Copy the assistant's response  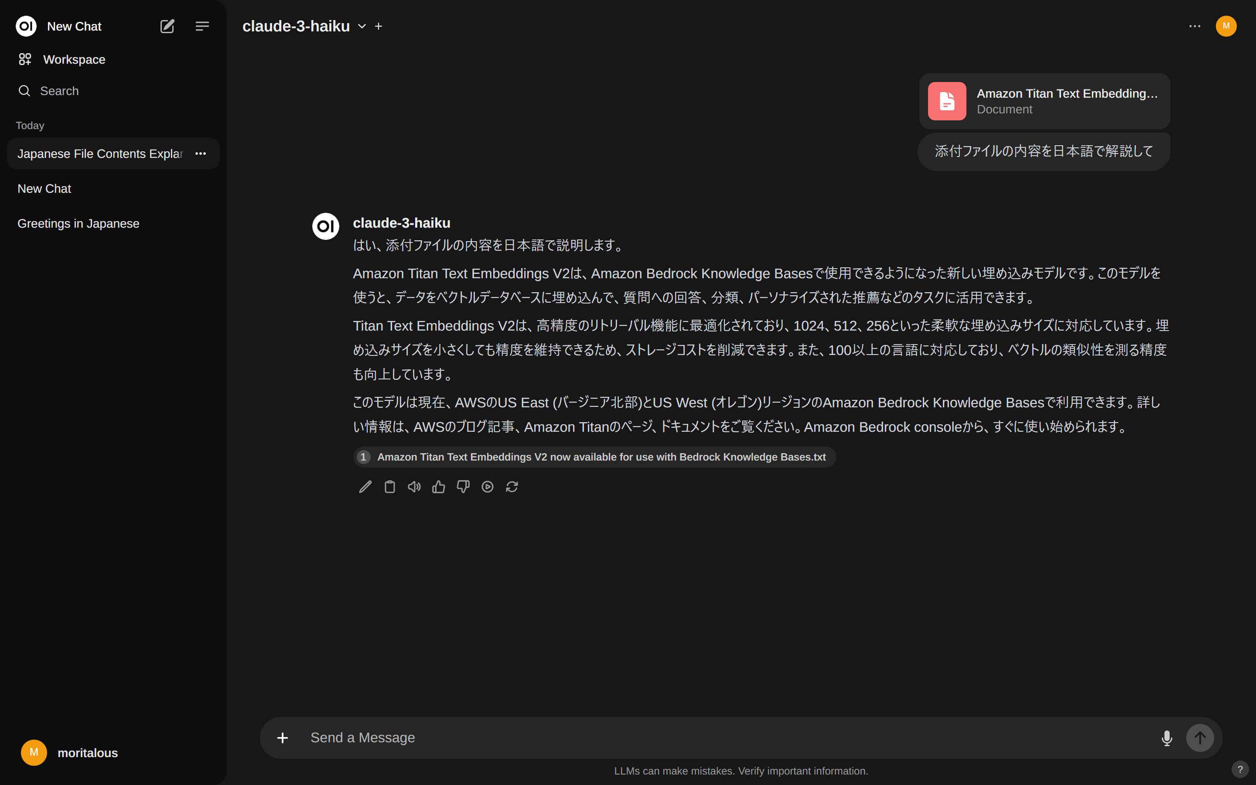pyautogui.click(x=389, y=486)
